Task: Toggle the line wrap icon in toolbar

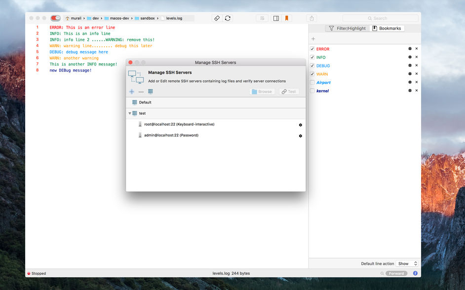Action: (x=262, y=18)
